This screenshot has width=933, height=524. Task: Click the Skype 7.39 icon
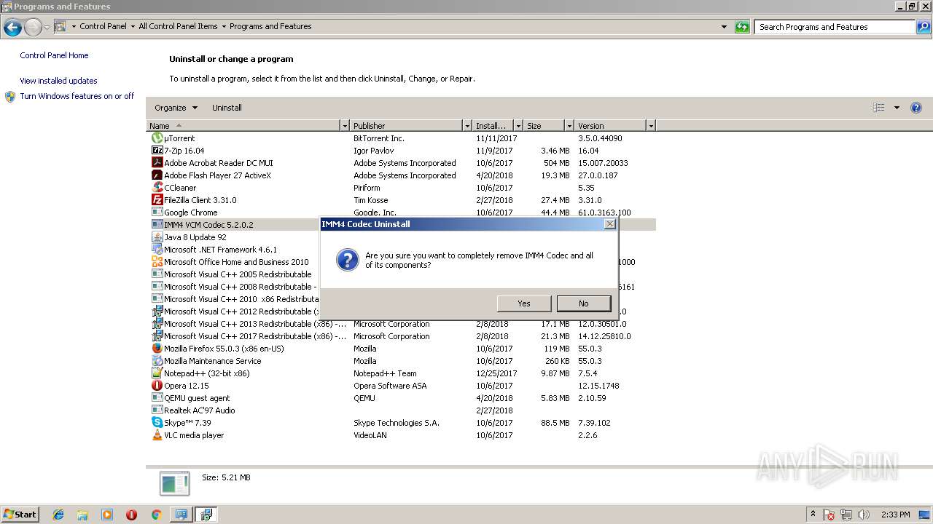pos(157,423)
